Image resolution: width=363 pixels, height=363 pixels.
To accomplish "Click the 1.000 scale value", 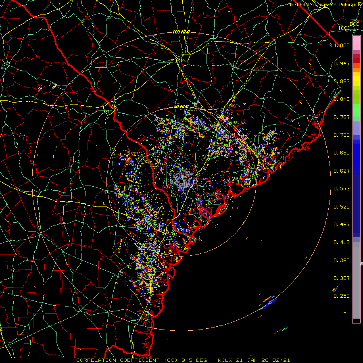I will click(x=342, y=45).
